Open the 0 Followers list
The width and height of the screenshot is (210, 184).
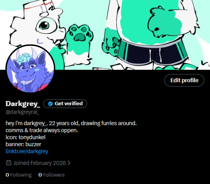click(52, 175)
